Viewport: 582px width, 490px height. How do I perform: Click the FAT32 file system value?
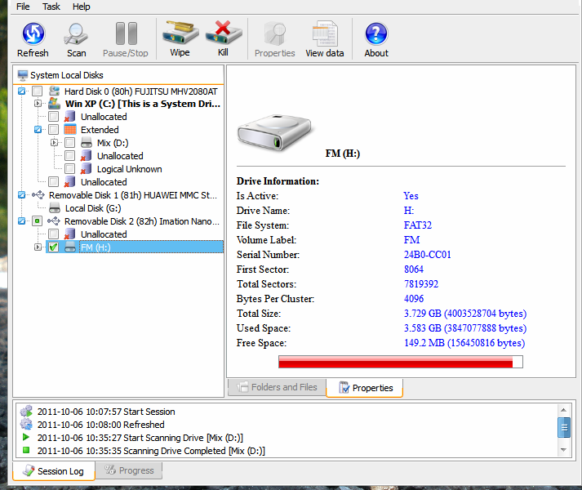point(418,225)
